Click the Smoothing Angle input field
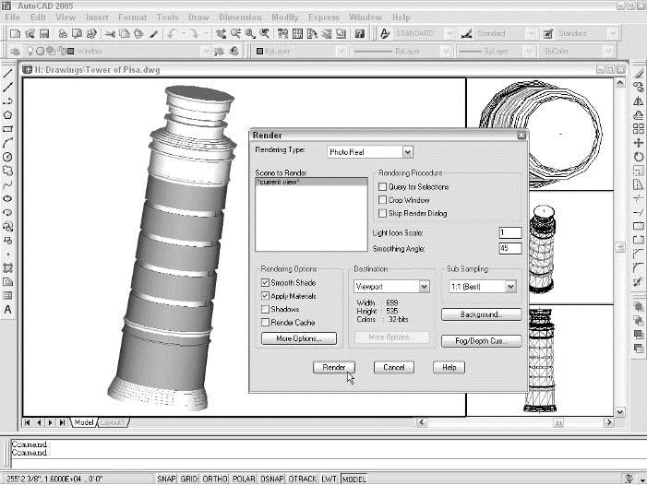Image resolution: width=647 pixels, height=485 pixels. point(509,248)
